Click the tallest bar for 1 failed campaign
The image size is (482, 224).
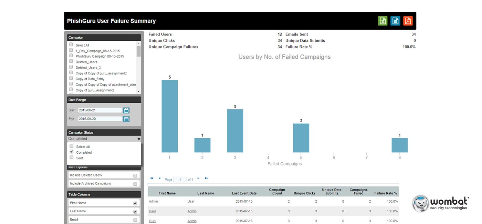pyautogui.click(x=170, y=116)
